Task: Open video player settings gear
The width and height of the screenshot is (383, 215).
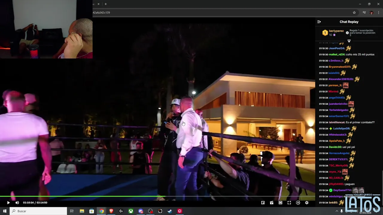Action: (x=307, y=203)
